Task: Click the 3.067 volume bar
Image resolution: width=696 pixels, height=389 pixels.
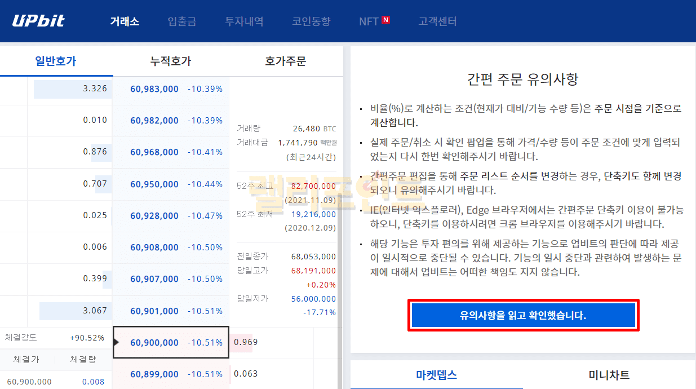Action: coord(75,311)
